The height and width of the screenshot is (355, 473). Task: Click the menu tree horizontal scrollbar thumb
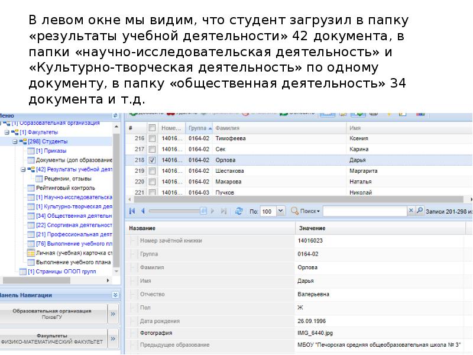coord(36,280)
